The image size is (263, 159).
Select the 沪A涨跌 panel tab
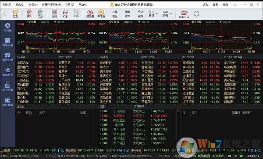click(x=21, y=57)
